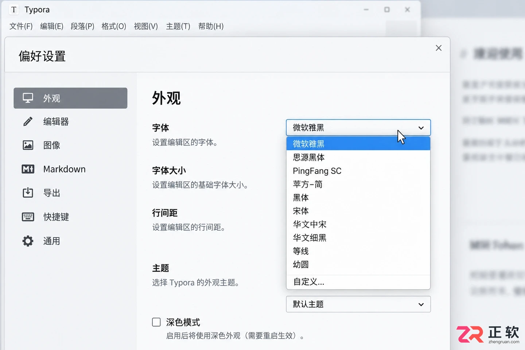The width and height of the screenshot is (525, 350).
Task: Click the picture icon beside 图像
Action: click(28, 145)
